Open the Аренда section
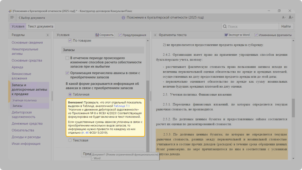The image size is (302, 170). point(17,67)
